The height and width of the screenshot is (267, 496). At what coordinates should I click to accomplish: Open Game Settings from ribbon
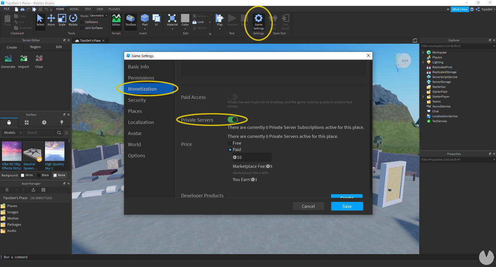(x=258, y=22)
